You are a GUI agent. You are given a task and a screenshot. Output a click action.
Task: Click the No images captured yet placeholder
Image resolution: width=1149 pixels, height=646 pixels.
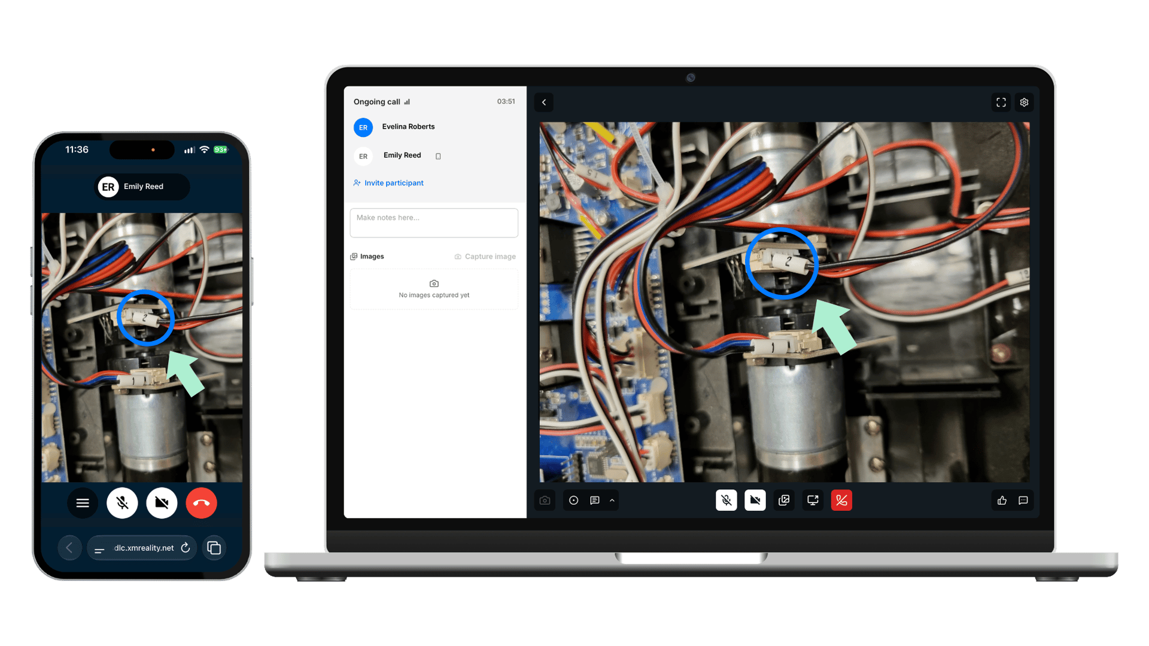434,289
